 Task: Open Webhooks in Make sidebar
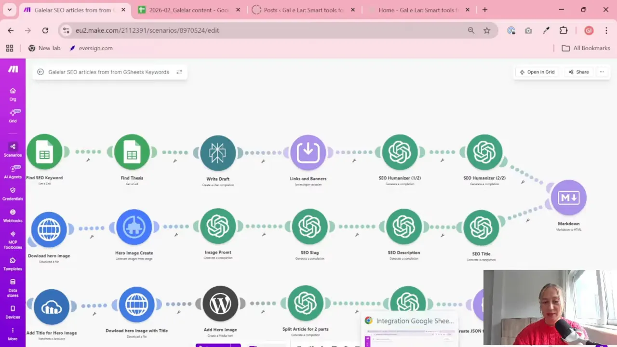click(x=13, y=215)
